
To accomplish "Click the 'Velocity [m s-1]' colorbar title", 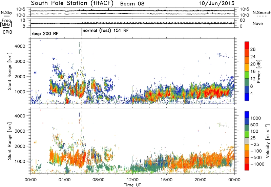I will coord(268,141).
